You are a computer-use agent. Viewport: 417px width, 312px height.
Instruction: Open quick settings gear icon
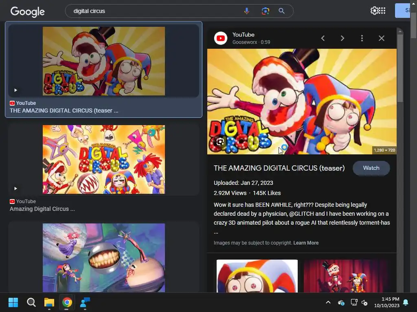(374, 11)
